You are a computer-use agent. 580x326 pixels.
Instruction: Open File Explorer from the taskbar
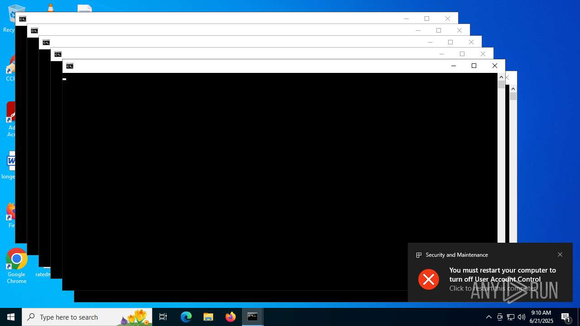point(208,317)
